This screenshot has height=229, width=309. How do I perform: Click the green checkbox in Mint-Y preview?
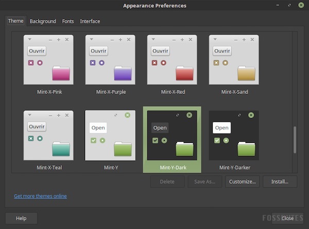click(x=93, y=140)
